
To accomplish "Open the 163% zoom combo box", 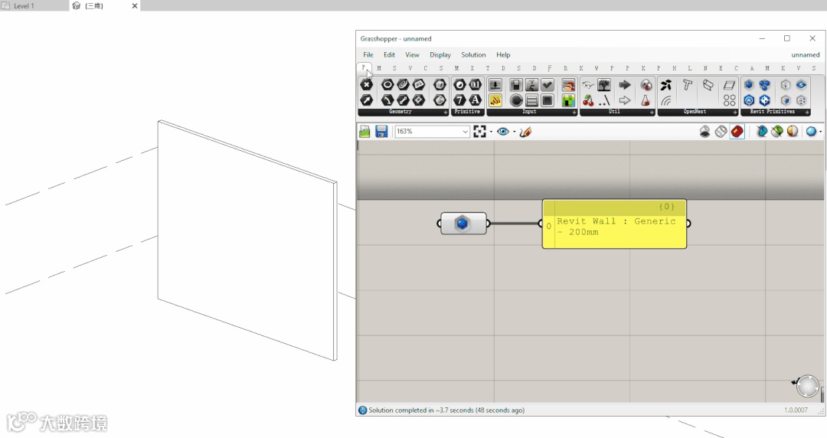I will (432, 132).
